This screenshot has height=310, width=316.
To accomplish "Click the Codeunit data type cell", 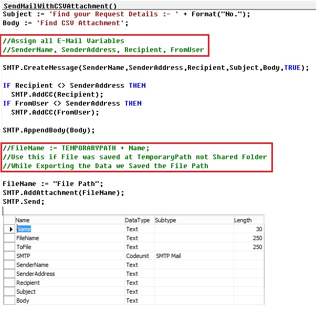I will [x=138, y=256].
